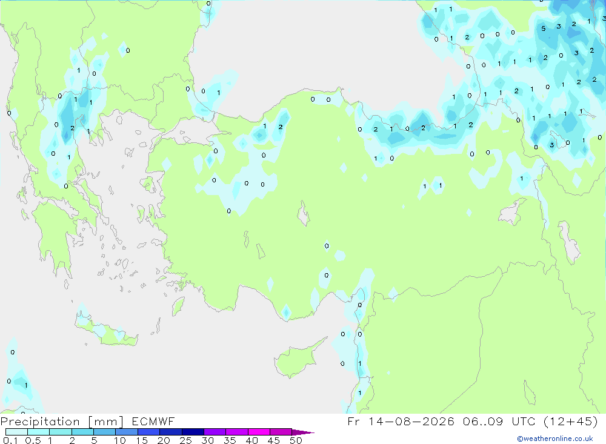The height and width of the screenshot is (444, 606).
Task: Click the "30" legend scale label
Action: 208,440
